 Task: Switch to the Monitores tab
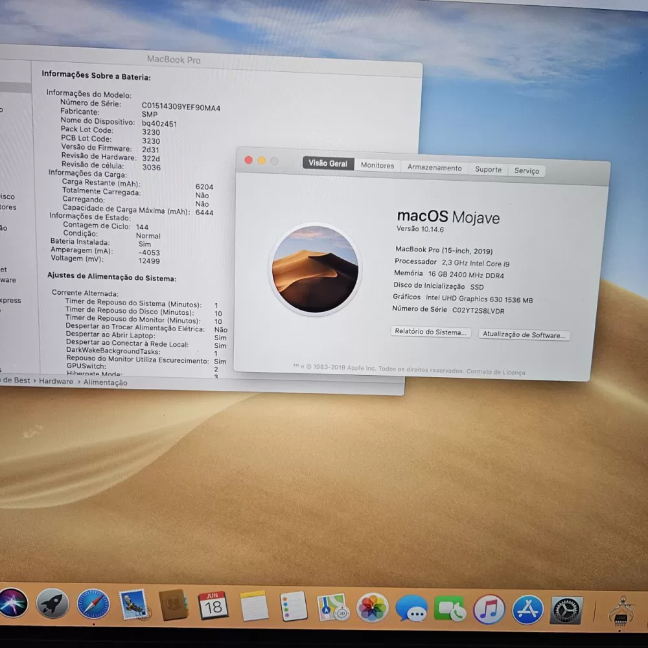(x=377, y=165)
